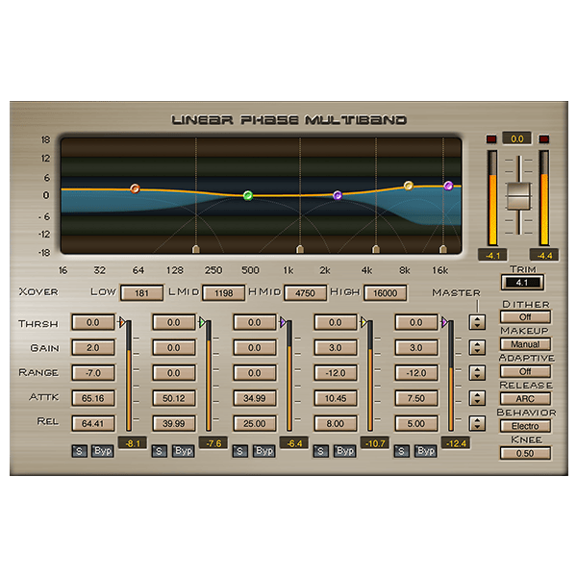
Task: Click the L Mid crossover field 1198
Action: (224, 293)
